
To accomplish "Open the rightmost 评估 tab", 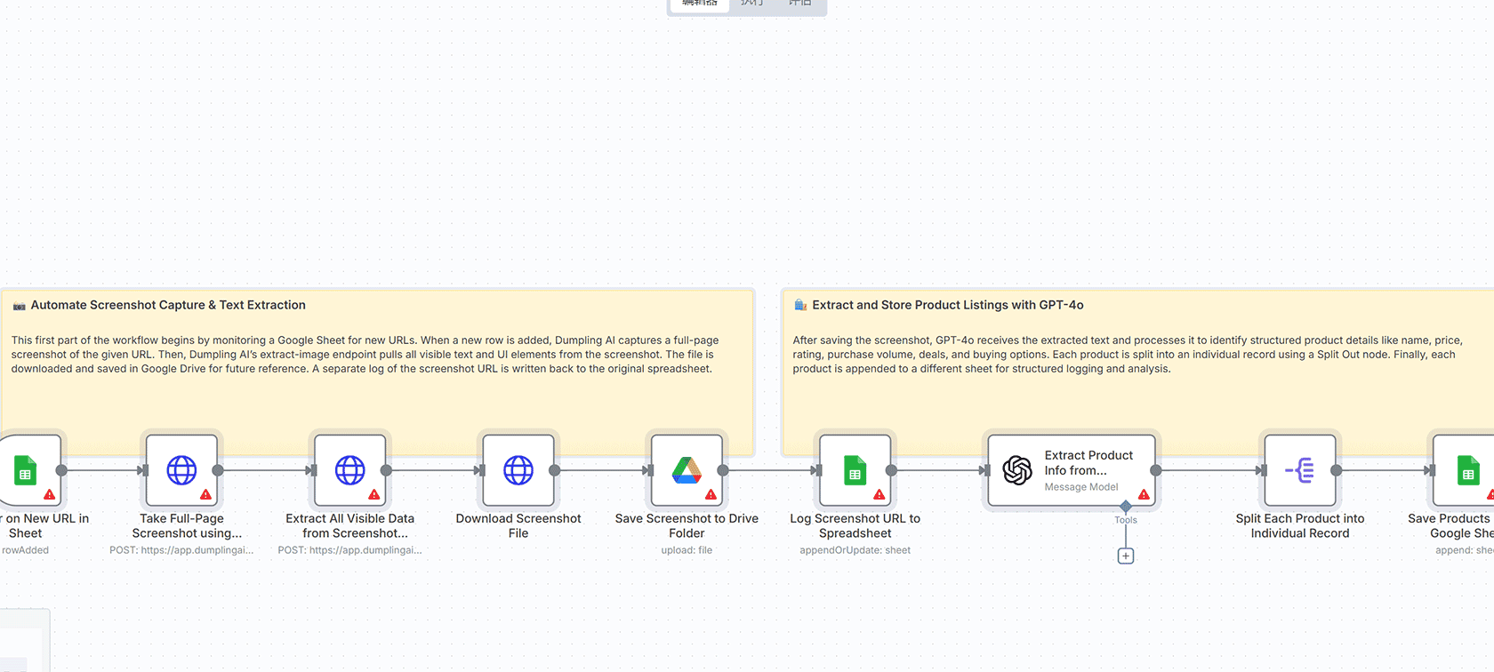I will [799, 4].
